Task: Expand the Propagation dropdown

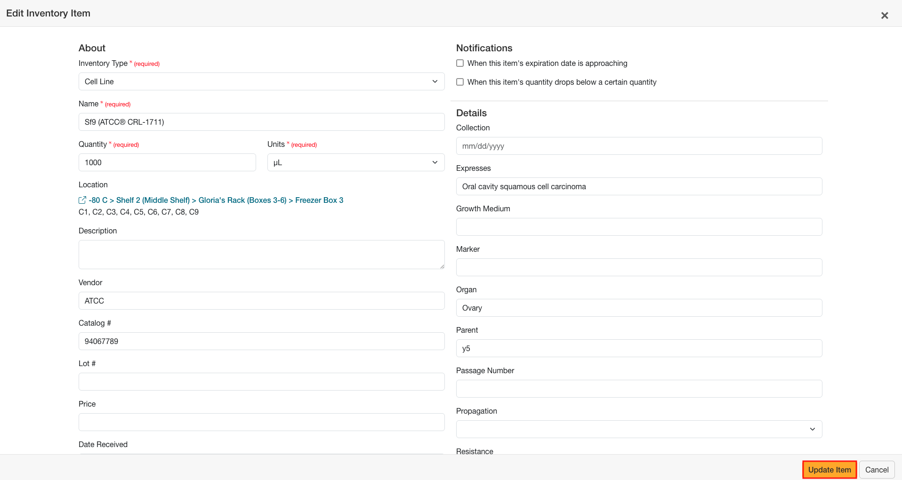Action: click(639, 429)
